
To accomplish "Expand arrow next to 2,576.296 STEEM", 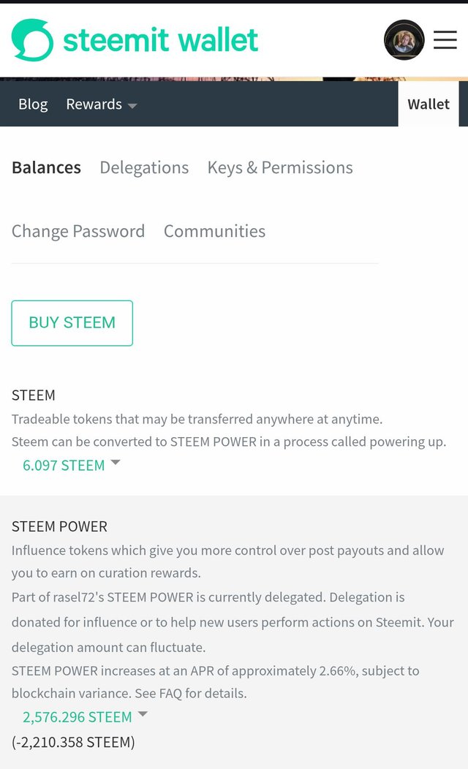I will click(143, 714).
